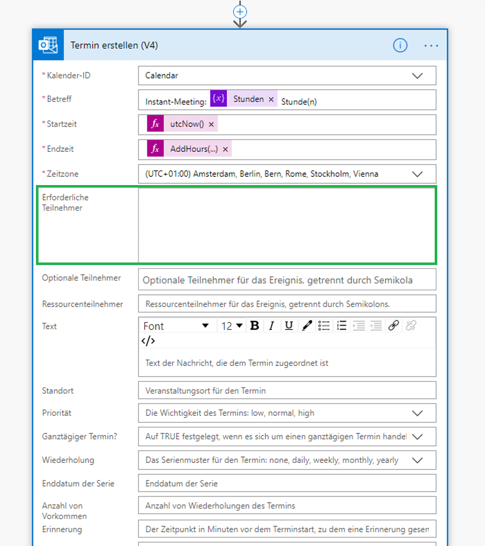Toggle italic formatting in Text editor
The image size is (485, 546).
[271, 326]
